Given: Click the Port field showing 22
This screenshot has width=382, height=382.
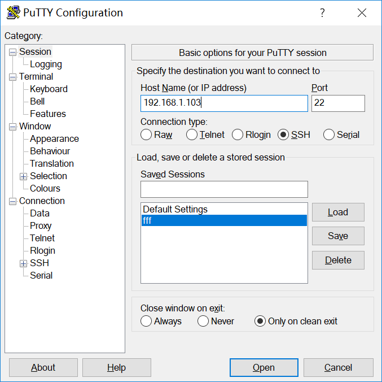Looking at the screenshot, I should [338, 103].
